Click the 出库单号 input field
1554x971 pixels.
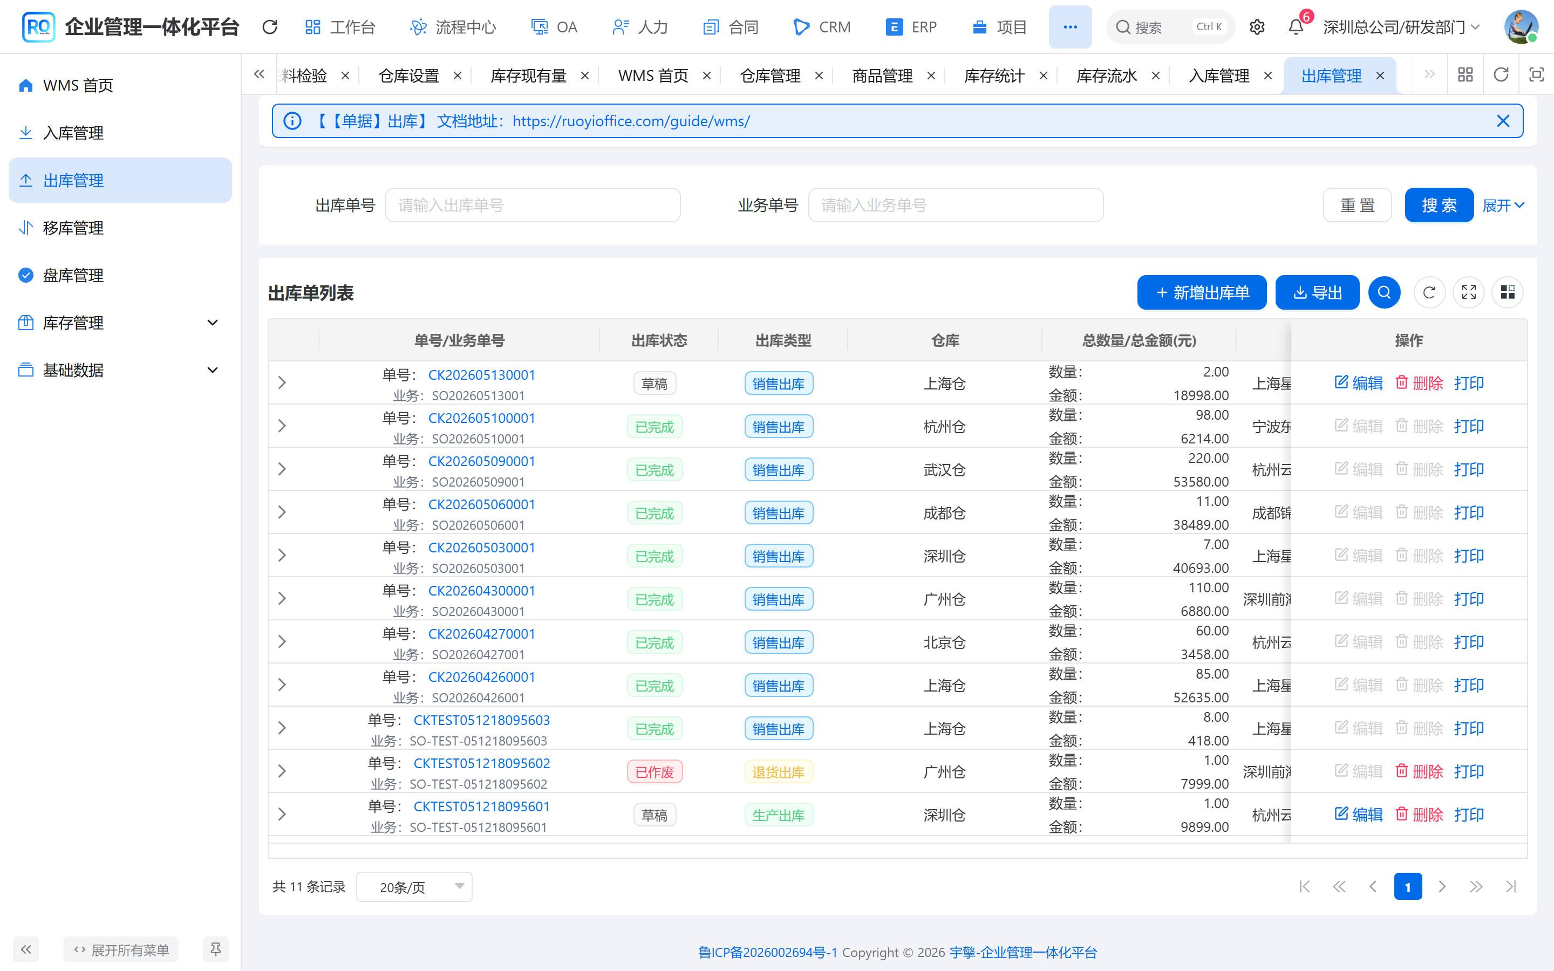(533, 206)
